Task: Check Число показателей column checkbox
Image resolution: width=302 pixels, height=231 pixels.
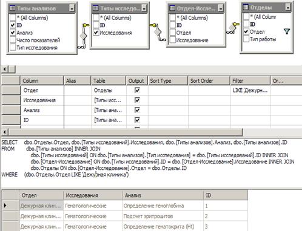Action: tap(13, 40)
